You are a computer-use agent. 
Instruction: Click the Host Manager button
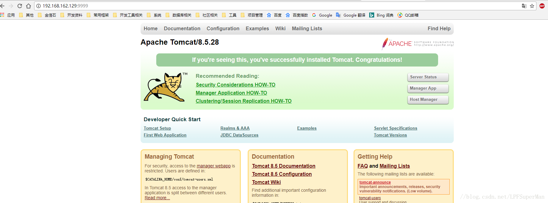pyautogui.click(x=428, y=100)
